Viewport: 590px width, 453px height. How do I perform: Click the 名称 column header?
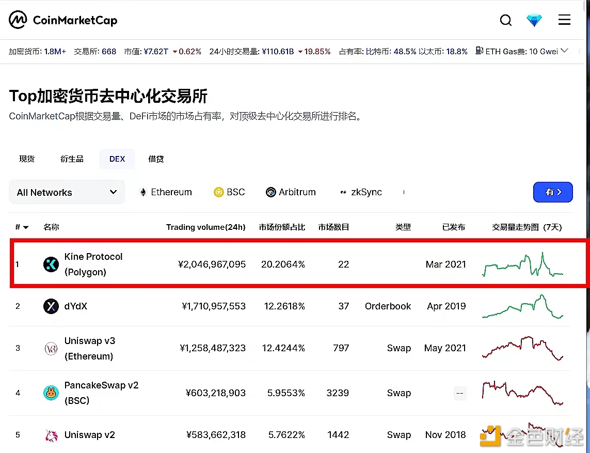click(x=51, y=227)
